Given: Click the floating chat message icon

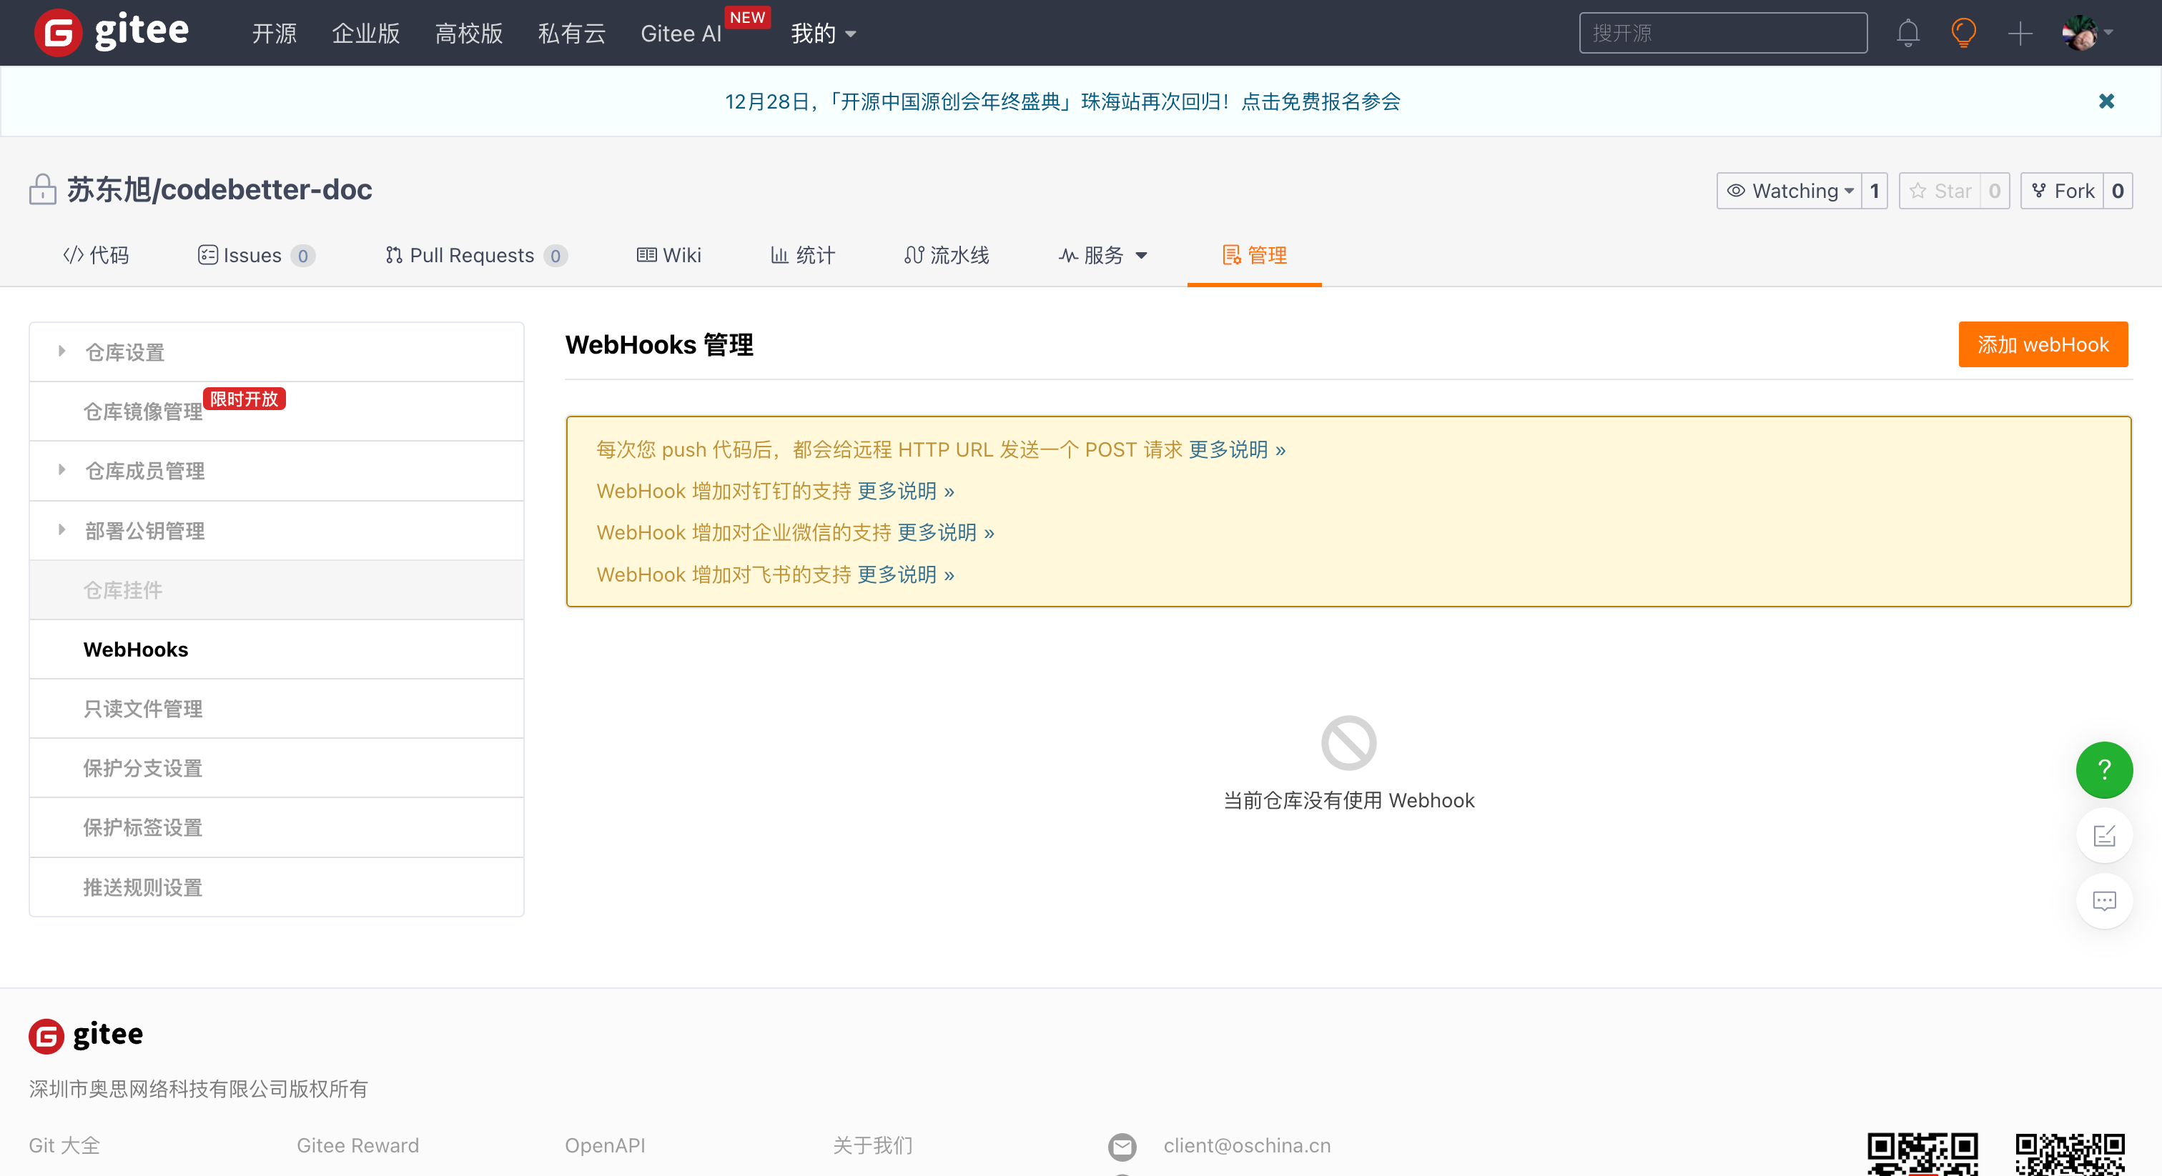Looking at the screenshot, I should 2104,901.
